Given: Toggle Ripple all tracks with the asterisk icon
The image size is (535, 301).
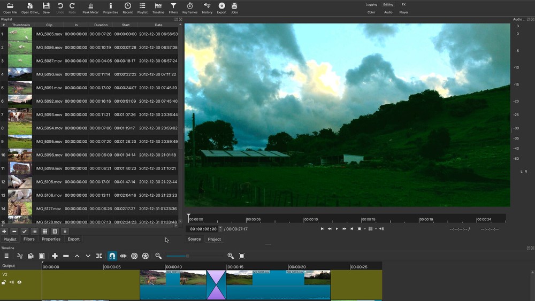Looking at the screenshot, I should (146, 256).
